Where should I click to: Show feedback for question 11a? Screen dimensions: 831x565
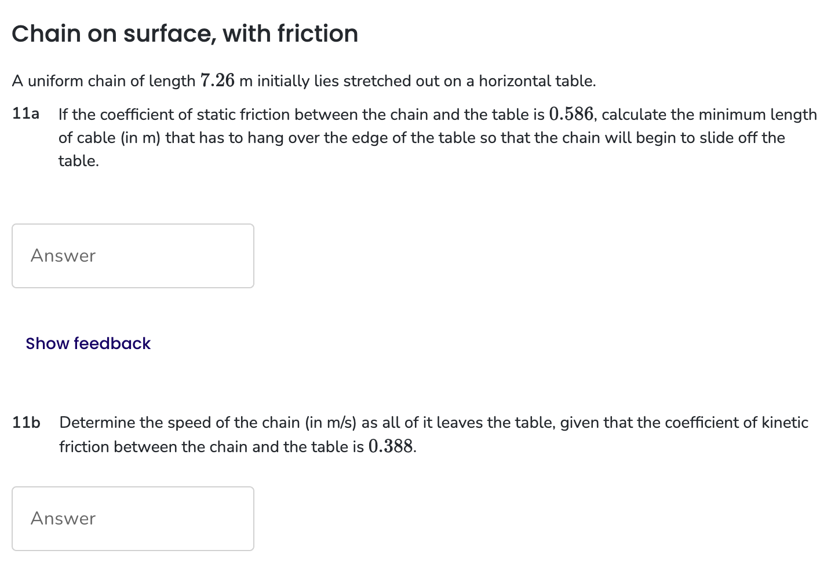(x=88, y=343)
